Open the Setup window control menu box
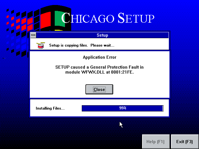 (x=33, y=35)
